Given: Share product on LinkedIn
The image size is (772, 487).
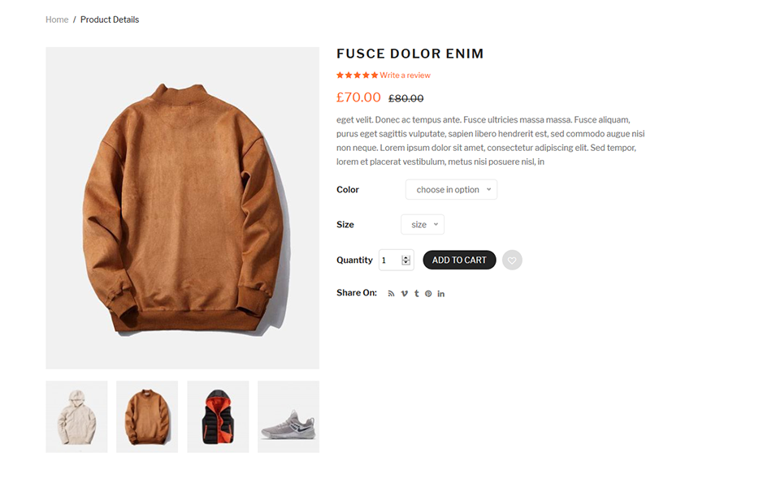Looking at the screenshot, I should click(x=441, y=294).
